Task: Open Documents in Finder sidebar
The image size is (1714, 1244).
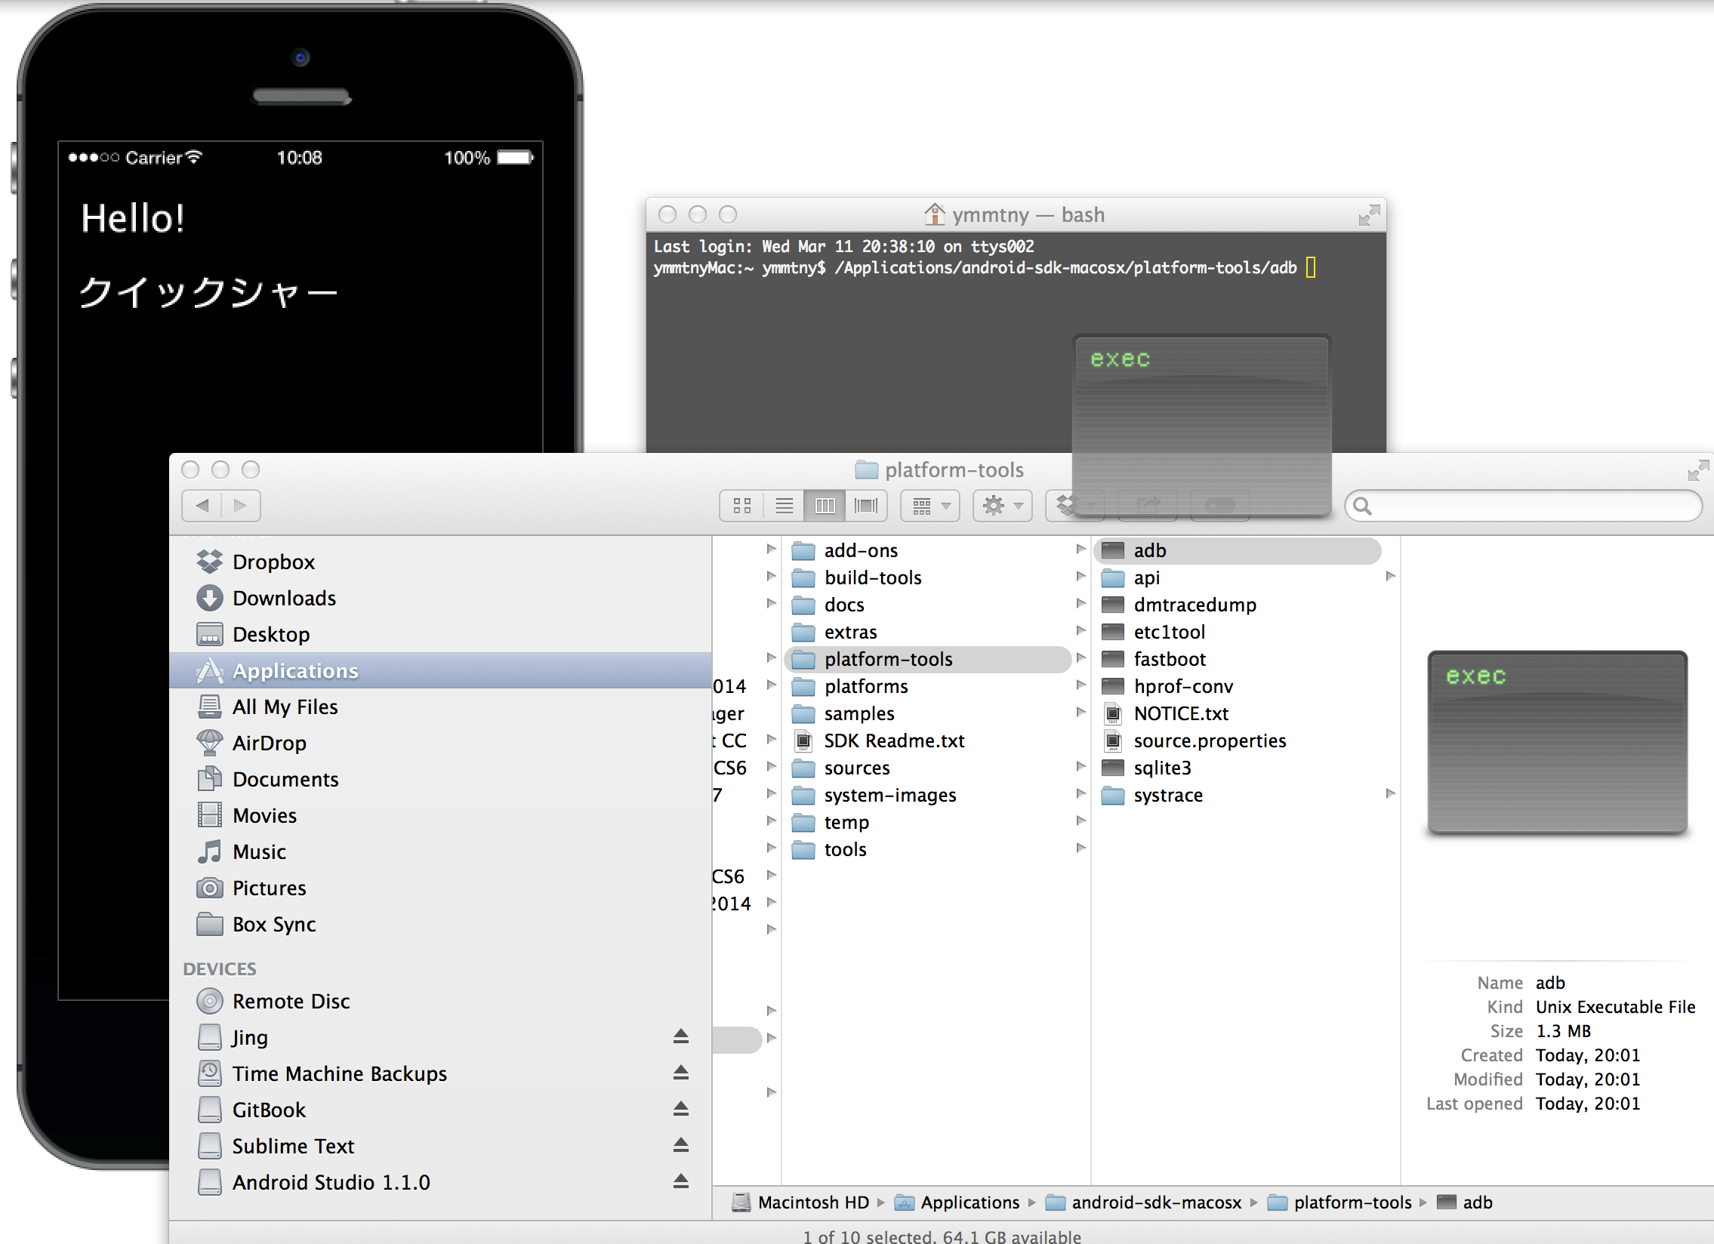Action: 441,780
